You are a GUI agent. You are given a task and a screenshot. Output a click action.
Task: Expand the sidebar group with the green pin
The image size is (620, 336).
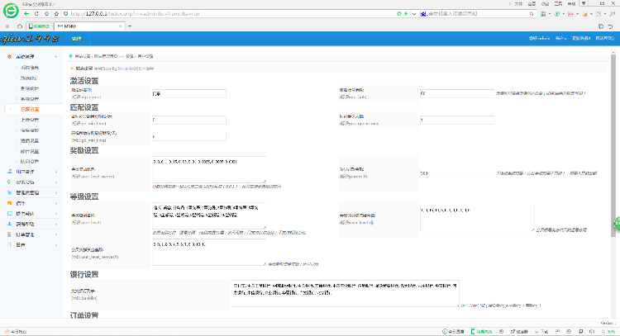55,182
